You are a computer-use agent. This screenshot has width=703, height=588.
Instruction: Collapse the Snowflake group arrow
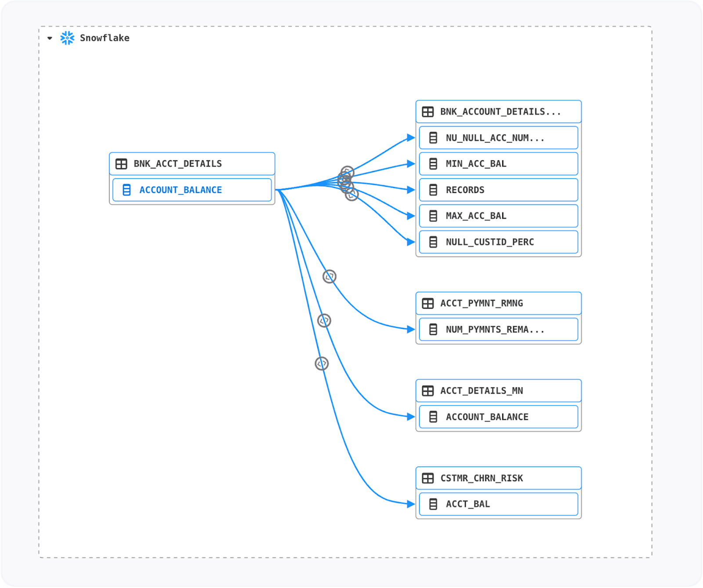click(x=50, y=38)
